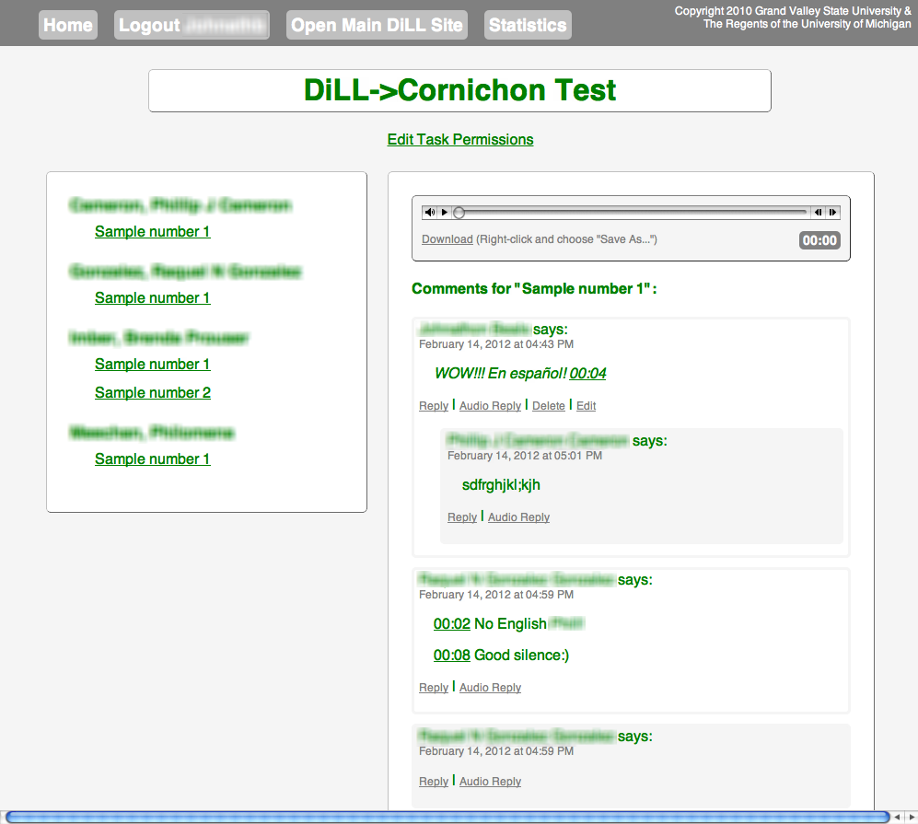This screenshot has width=918, height=824.
Task: Reply to the sdfrghjkl;kjh comment
Action: pyautogui.click(x=462, y=517)
